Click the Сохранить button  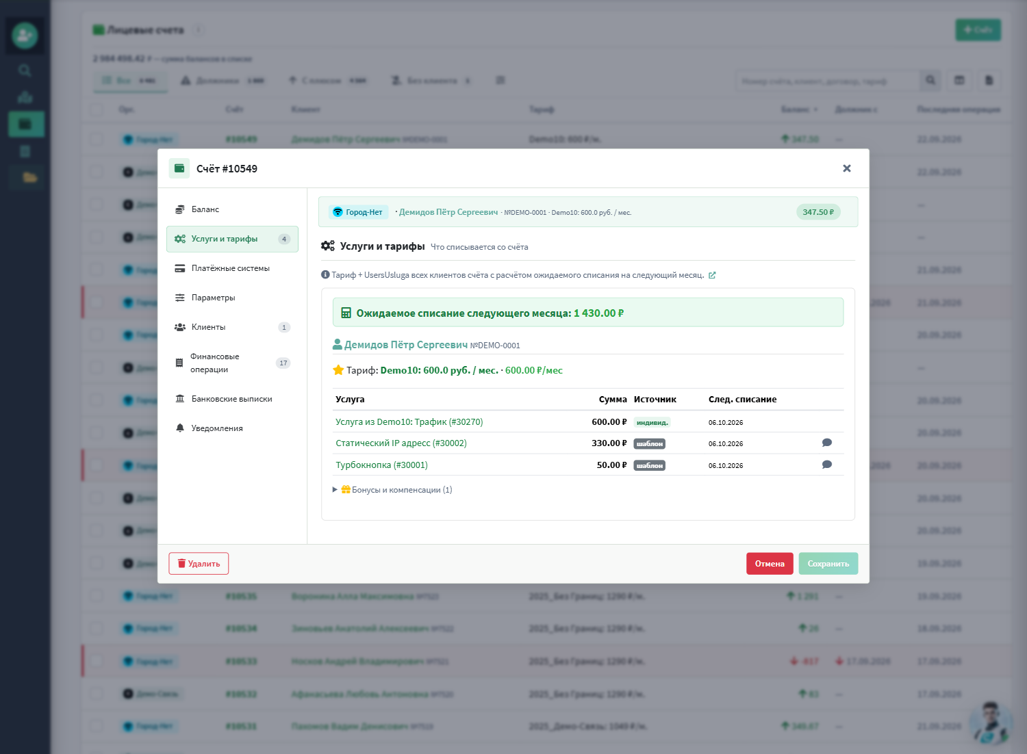coord(828,564)
